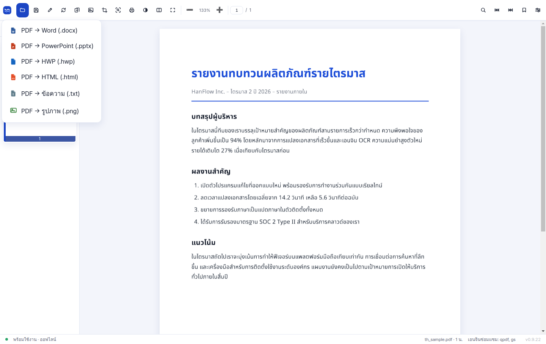Click the '/ 1' total pages label

coord(248,10)
